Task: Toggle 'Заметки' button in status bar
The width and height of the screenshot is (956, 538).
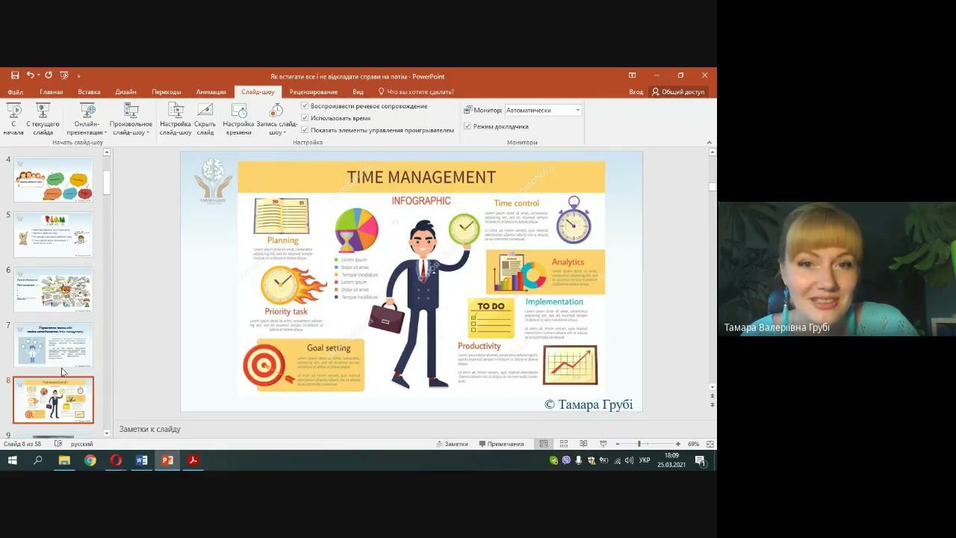Action: (x=452, y=444)
